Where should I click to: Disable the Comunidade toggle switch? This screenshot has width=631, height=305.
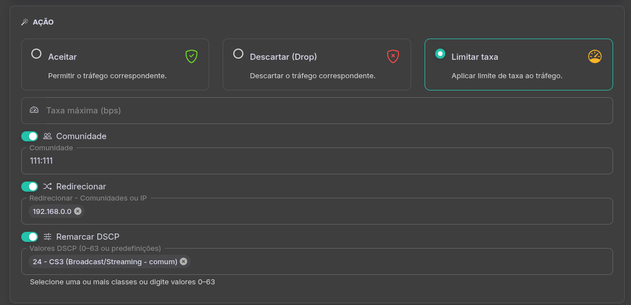tap(30, 136)
